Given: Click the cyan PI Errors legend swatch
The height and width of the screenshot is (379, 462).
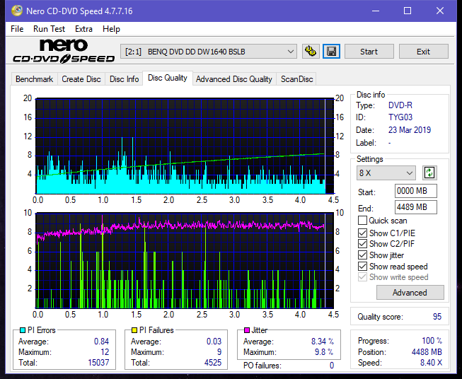Looking at the screenshot, I should point(23,330).
